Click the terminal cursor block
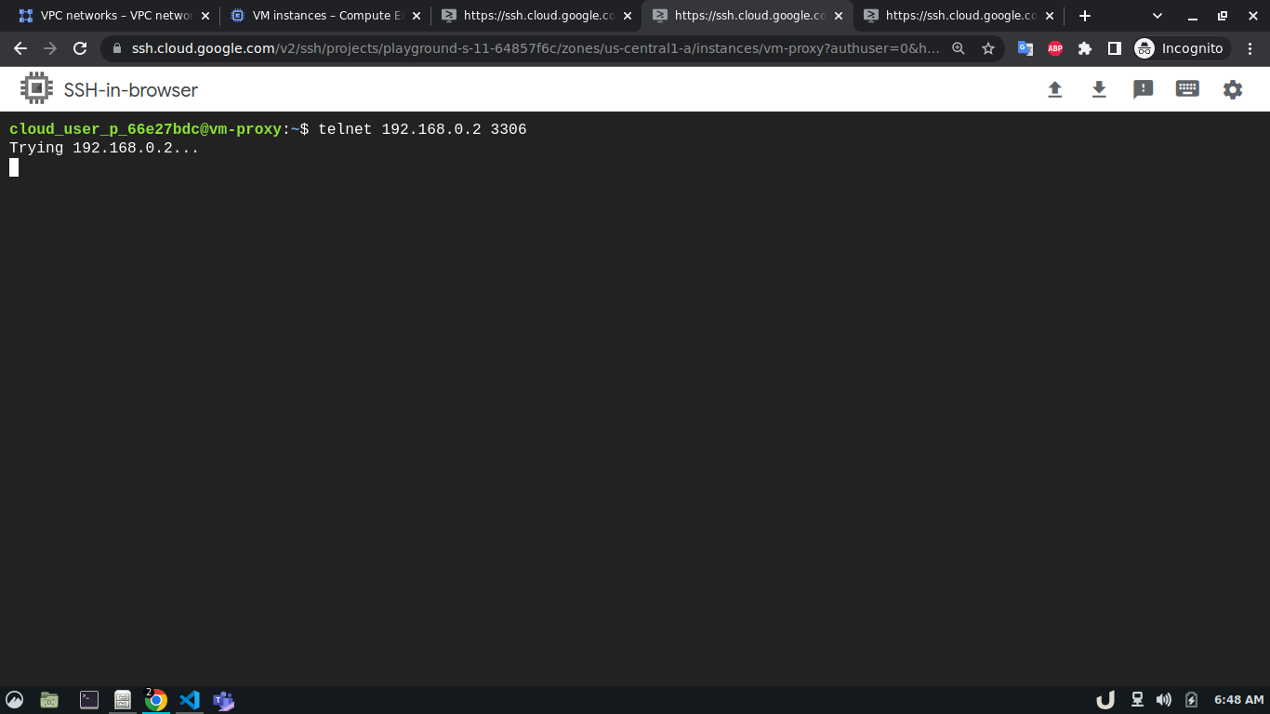 tap(14, 167)
